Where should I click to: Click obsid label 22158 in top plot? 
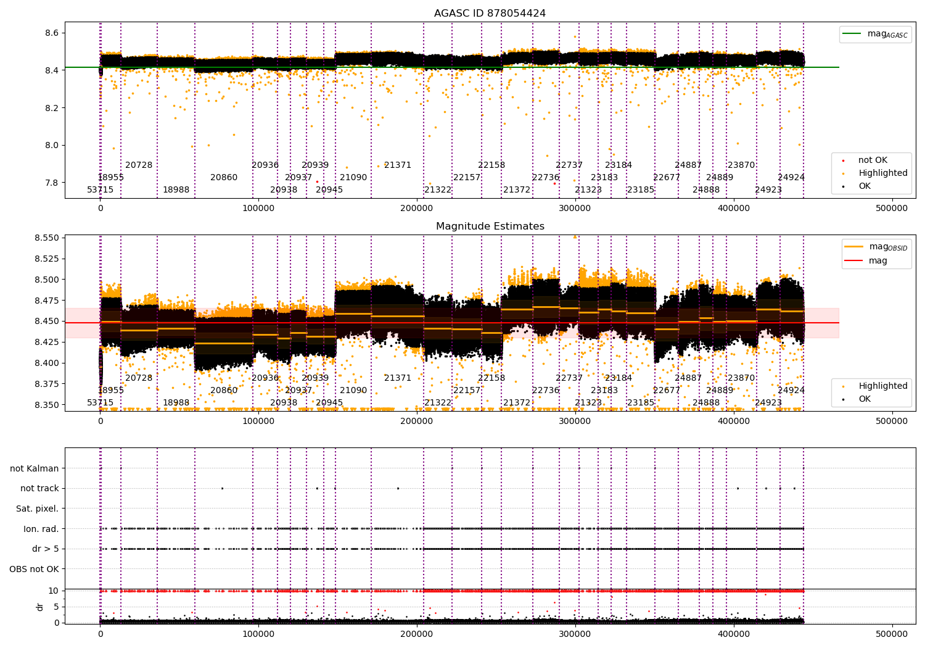coord(491,165)
